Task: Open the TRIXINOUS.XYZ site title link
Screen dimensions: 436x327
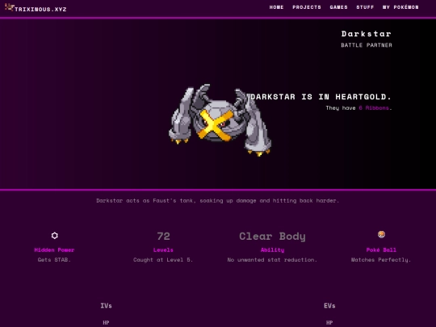Action: 40,9
